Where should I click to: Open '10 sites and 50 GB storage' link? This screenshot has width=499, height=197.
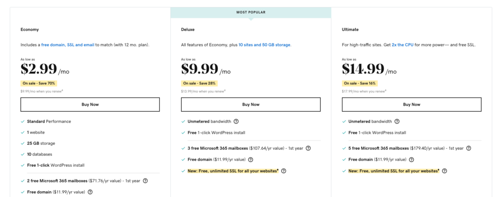[265, 45]
